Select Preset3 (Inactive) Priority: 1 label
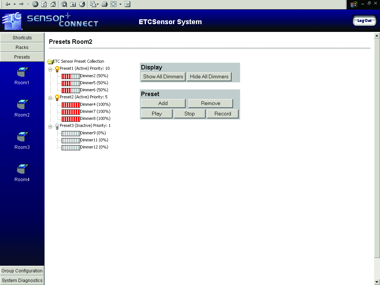Viewport: 380px width, 285px height. click(x=85, y=125)
